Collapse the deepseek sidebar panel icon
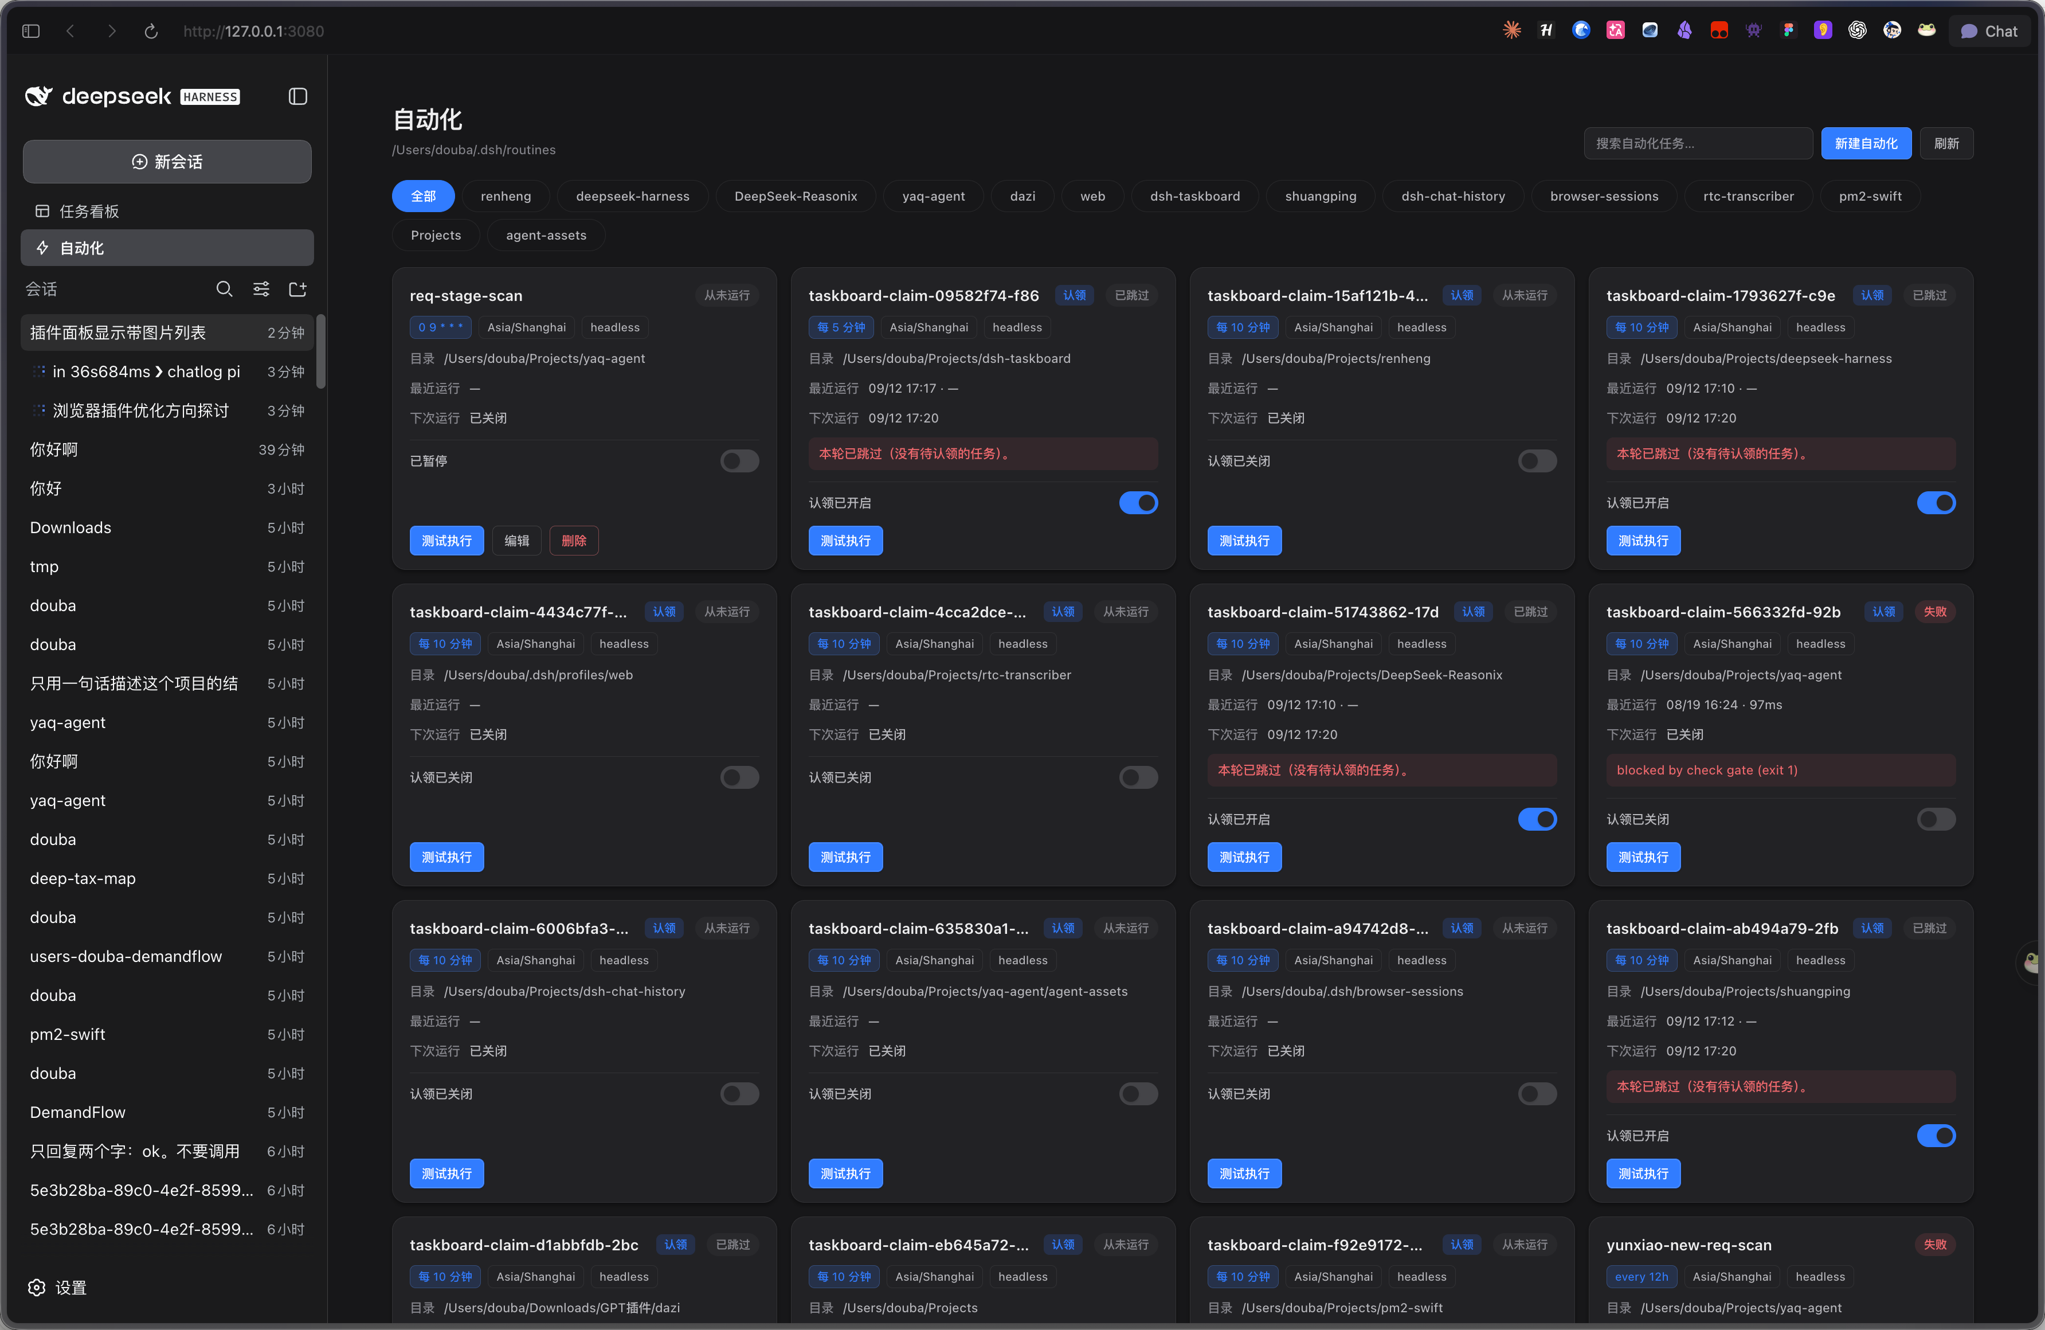The width and height of the screenshot is (2045, 1330). coord(297,96)
